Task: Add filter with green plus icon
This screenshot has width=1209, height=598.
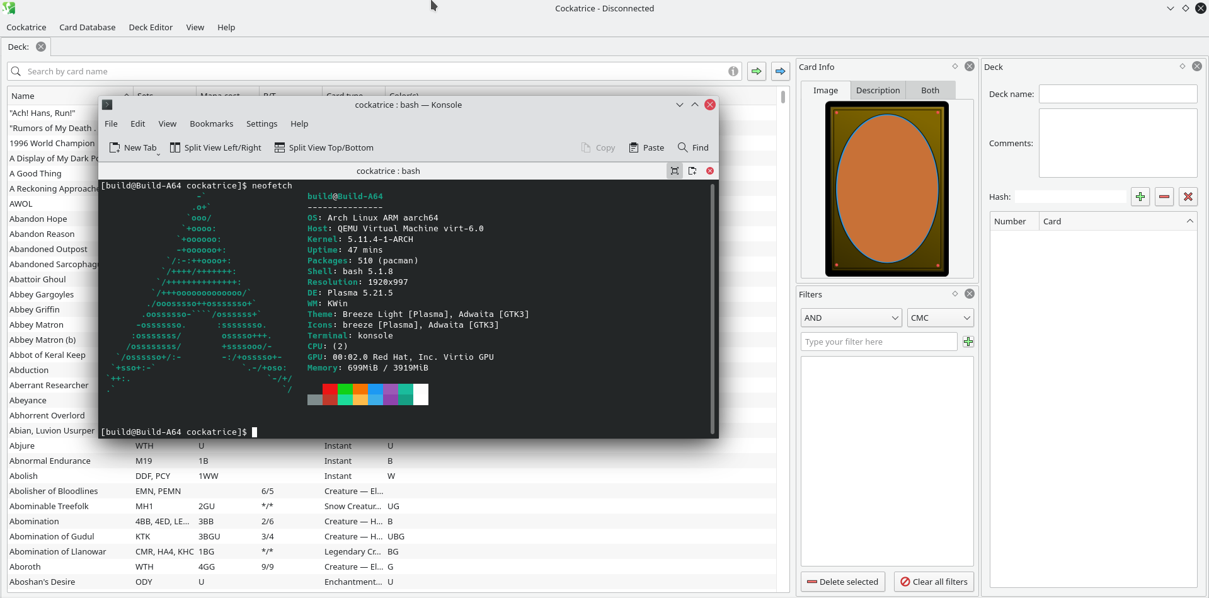Action: (x=968, y=342)
